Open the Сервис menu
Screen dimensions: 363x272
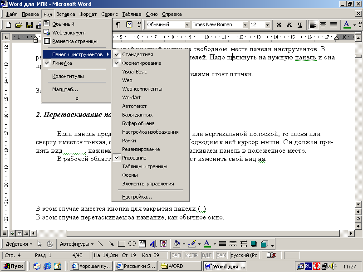tap(109, 14)
